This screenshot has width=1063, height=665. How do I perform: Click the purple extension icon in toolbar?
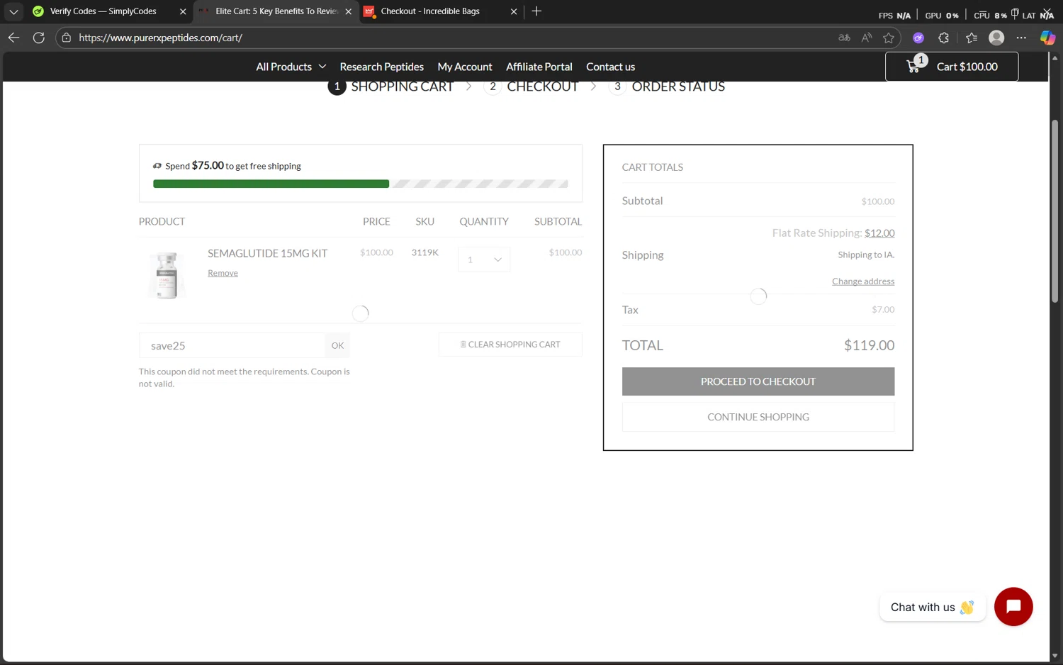(918, 38)
